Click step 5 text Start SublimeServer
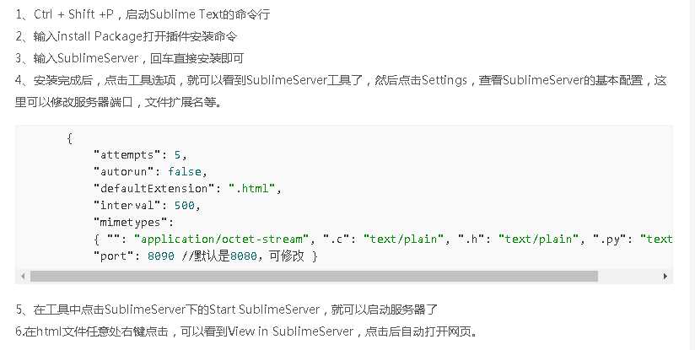695x350 pixels. click(x=265, y=310)
